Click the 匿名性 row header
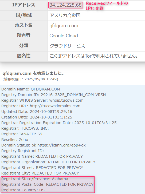145x194 pixels. (x=24, y=56)
